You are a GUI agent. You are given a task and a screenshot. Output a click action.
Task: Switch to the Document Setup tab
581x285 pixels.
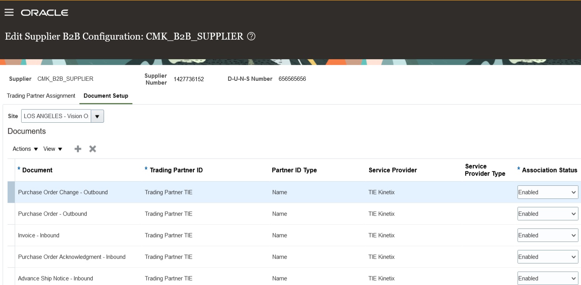[x=106, y=96]
